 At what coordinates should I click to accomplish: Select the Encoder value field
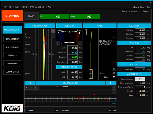140,91
